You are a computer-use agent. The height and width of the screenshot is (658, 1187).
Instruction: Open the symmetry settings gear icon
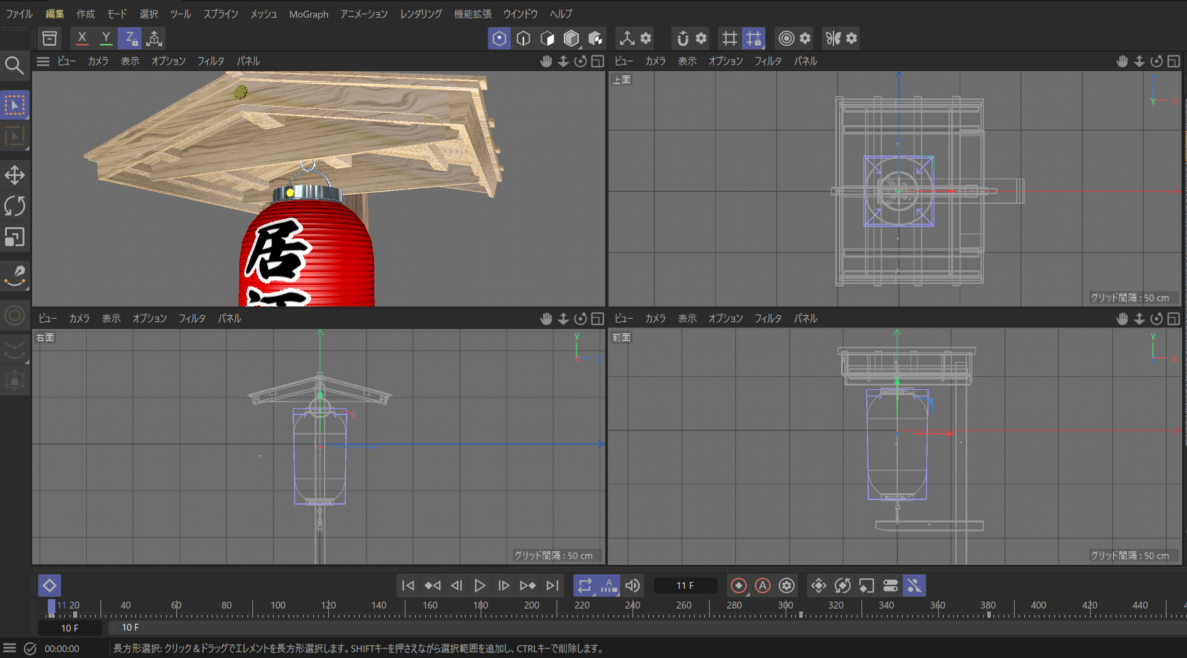[851, 38]
